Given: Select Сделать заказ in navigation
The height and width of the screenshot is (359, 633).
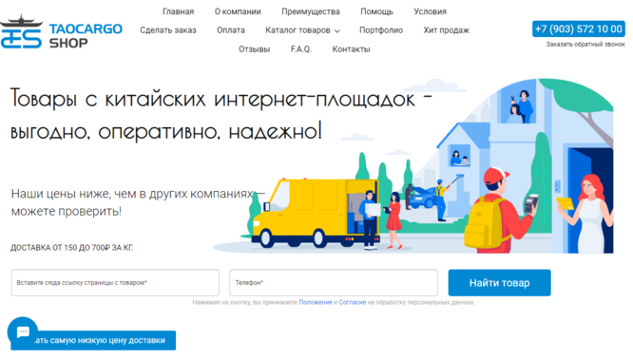Looking at the screenshot, I should pos(168,30).
